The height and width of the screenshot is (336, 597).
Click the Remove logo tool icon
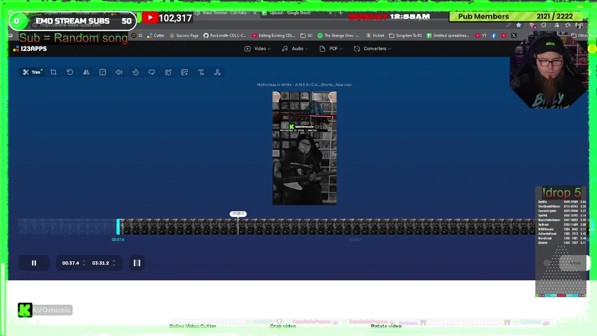(x=217, y=72)
